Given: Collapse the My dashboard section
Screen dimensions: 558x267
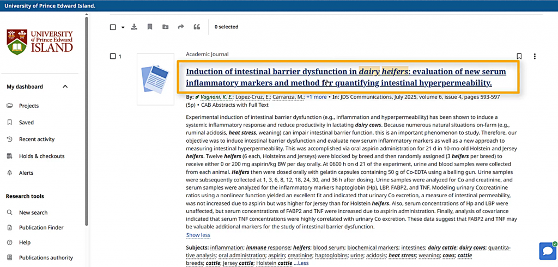Looking at the screenshot, I should click(x=65, y=87).
